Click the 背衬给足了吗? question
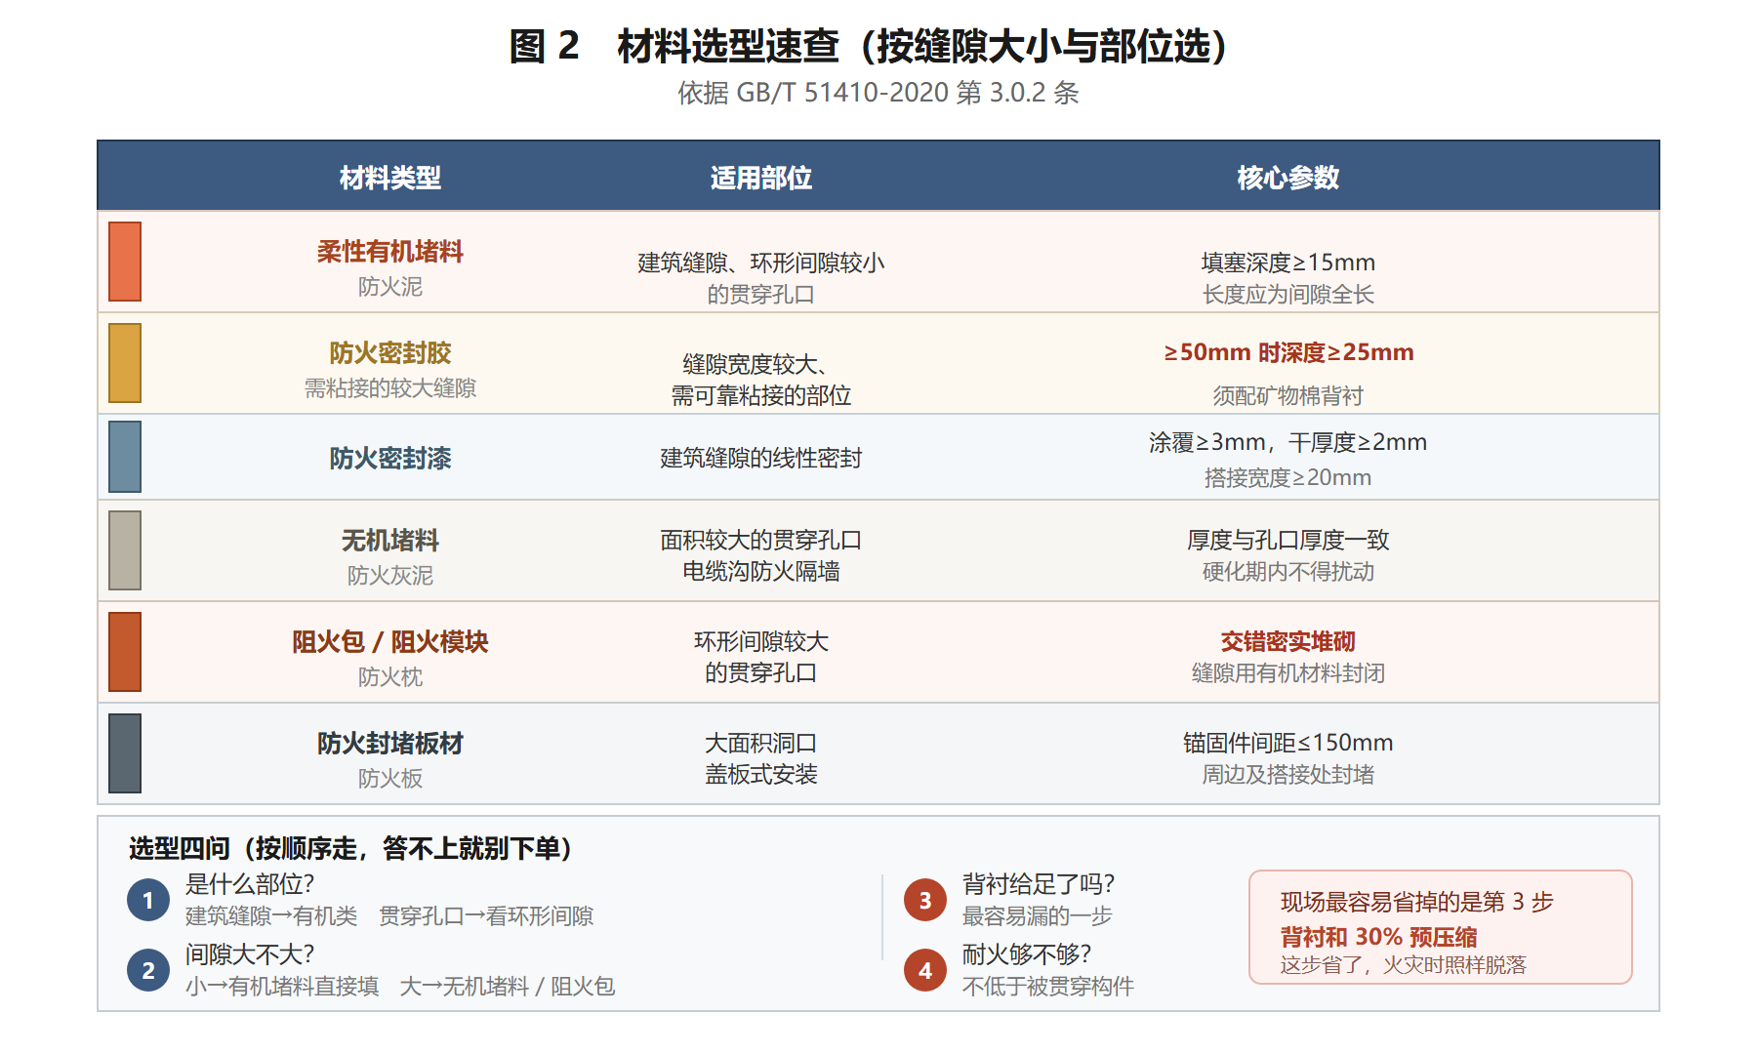 [1039, 884]
